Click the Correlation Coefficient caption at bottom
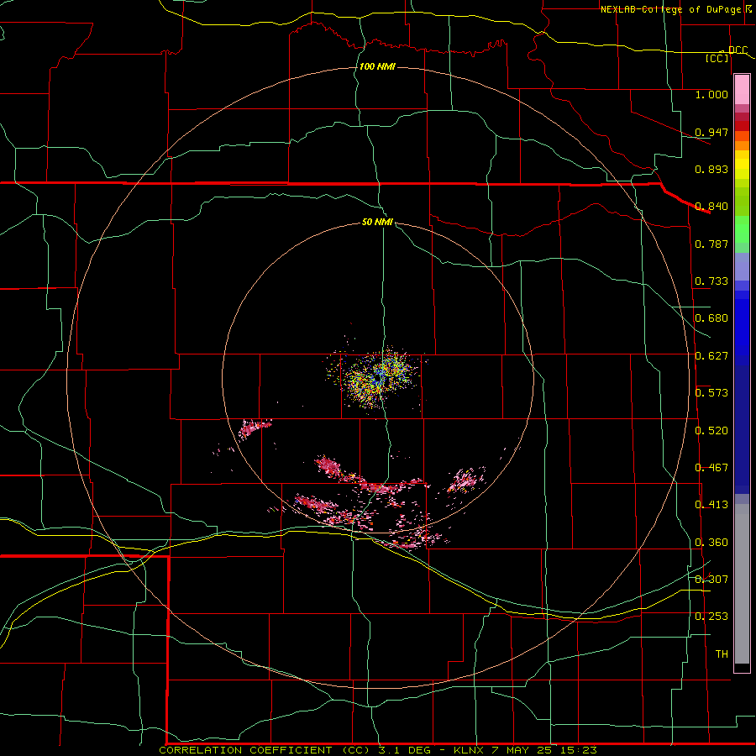756x756 pixels. [377, 750]
